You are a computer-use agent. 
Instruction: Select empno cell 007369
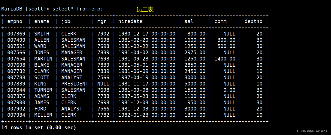coord(16,34)
